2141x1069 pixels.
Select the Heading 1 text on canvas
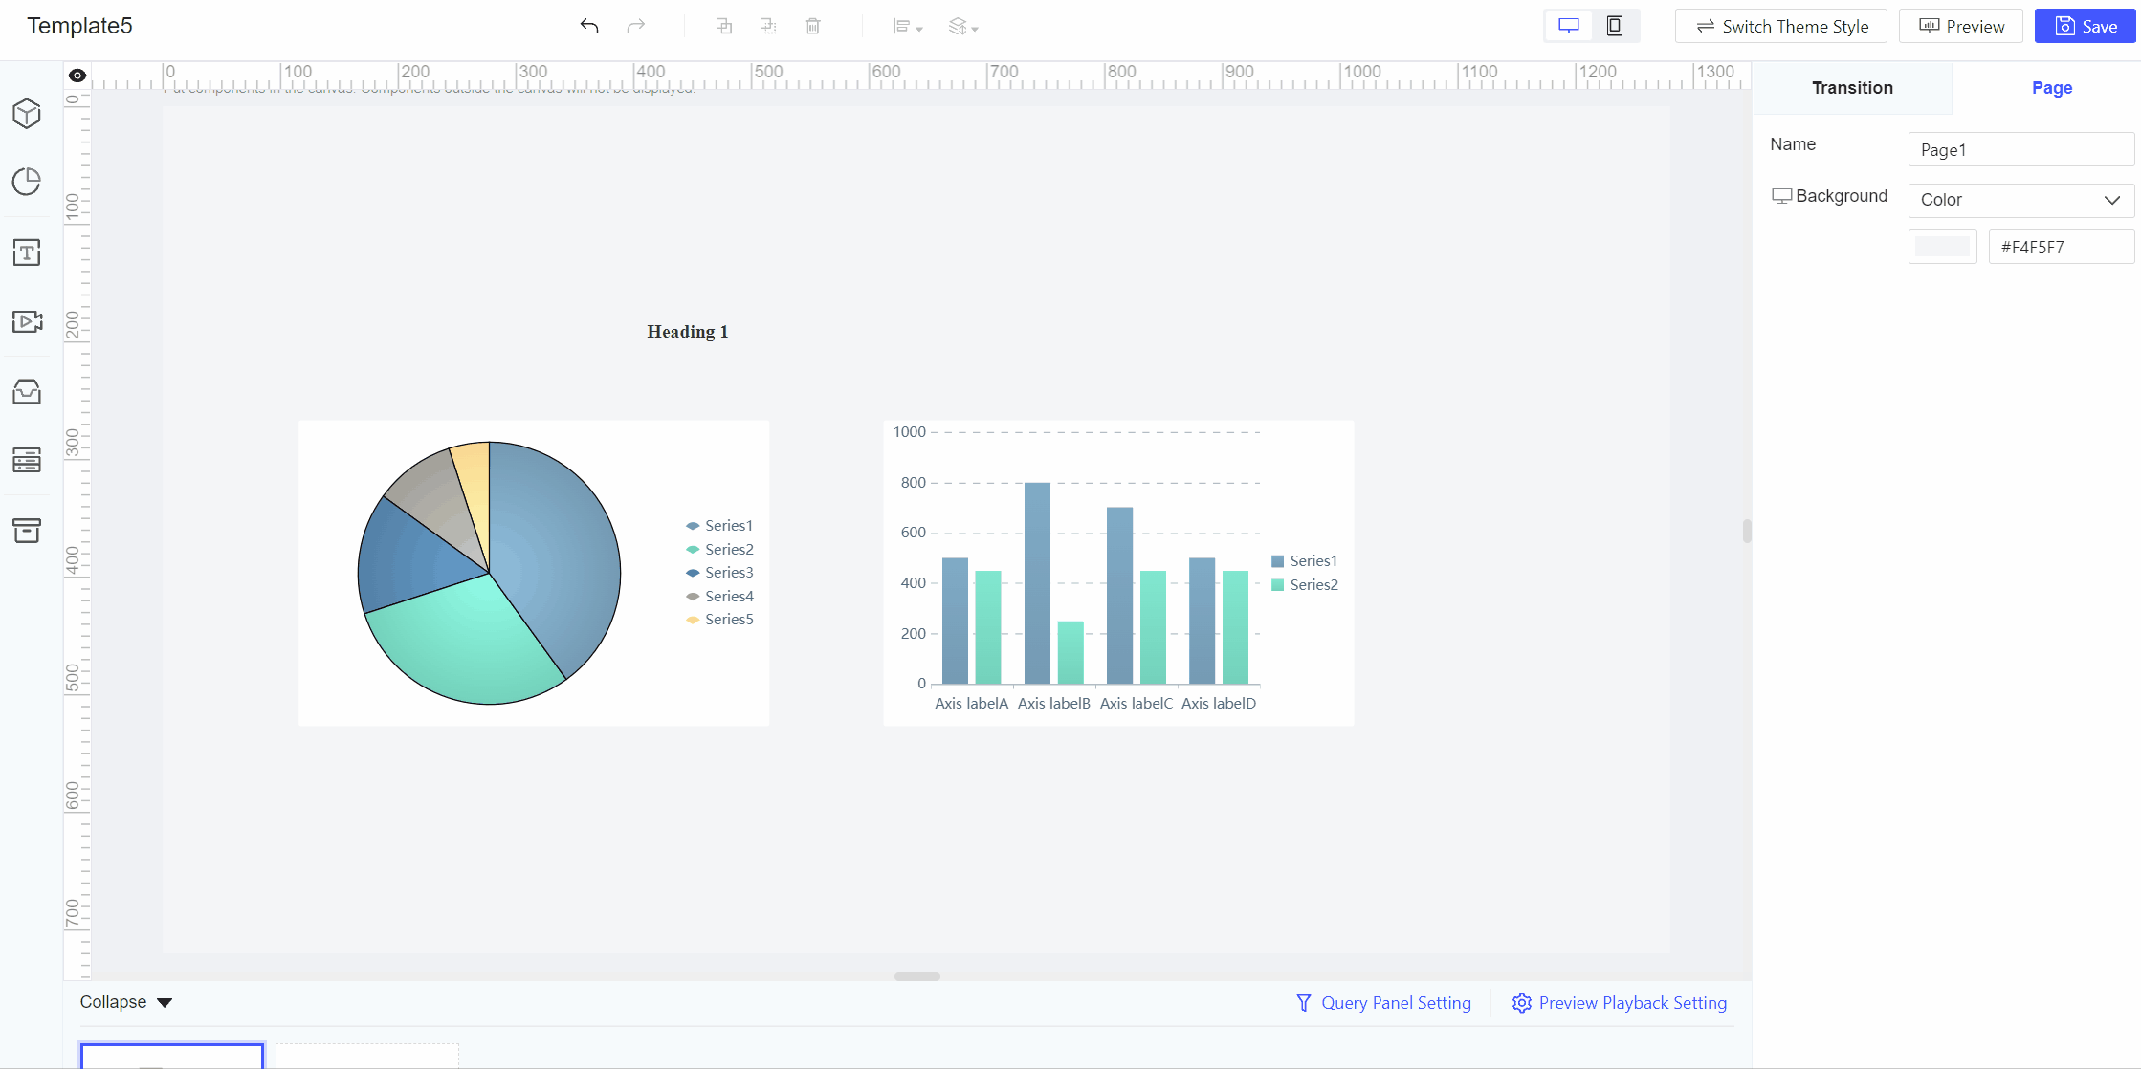(x=688, y=332)
